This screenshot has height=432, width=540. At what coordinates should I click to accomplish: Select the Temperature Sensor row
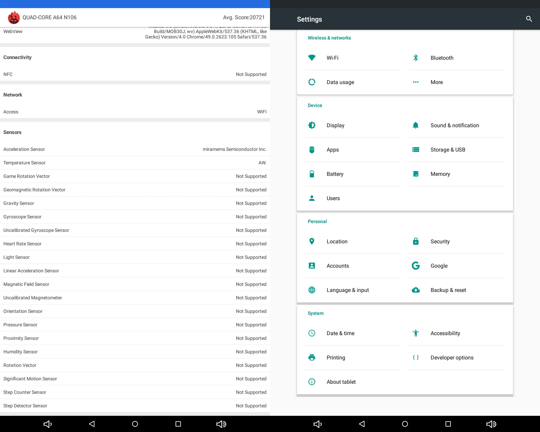click(x=135, y=163)
